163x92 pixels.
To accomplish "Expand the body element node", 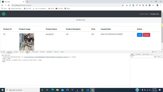I will coord(22,60).
